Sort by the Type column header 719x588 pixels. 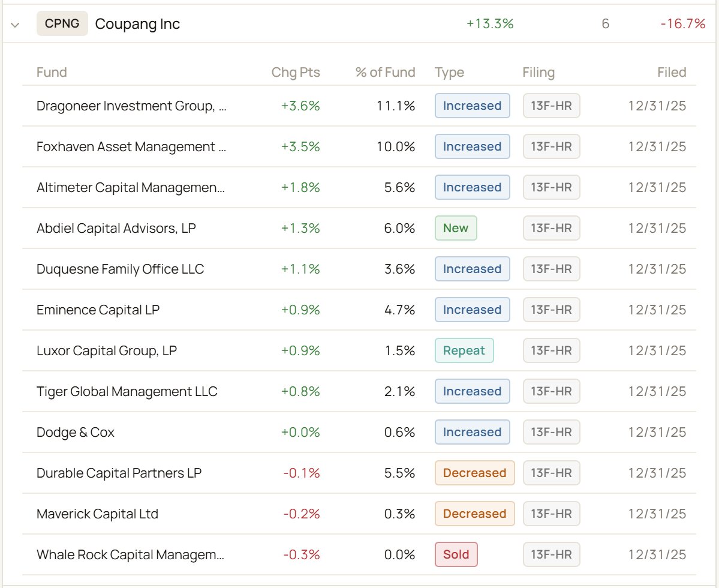point(449,72)
